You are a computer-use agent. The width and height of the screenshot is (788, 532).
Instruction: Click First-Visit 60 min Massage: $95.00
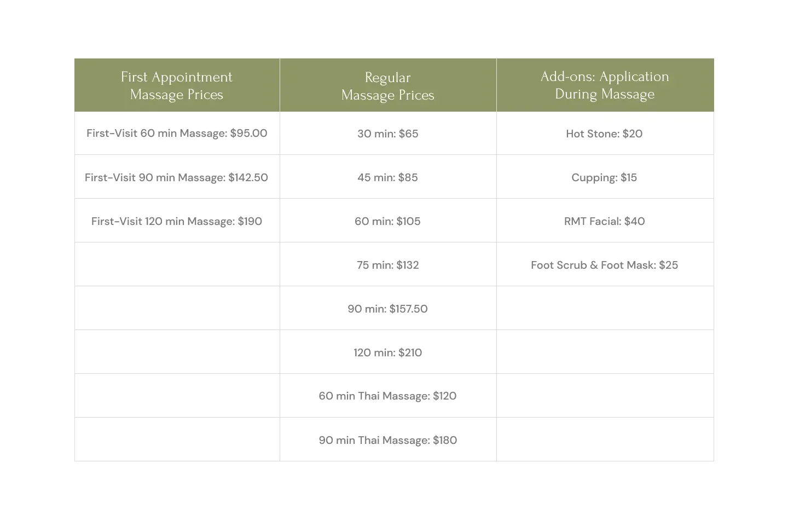177,133
